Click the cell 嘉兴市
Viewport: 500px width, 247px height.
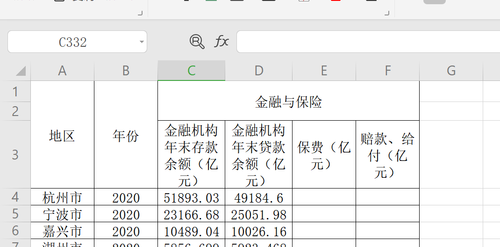[x=63, y=231]
